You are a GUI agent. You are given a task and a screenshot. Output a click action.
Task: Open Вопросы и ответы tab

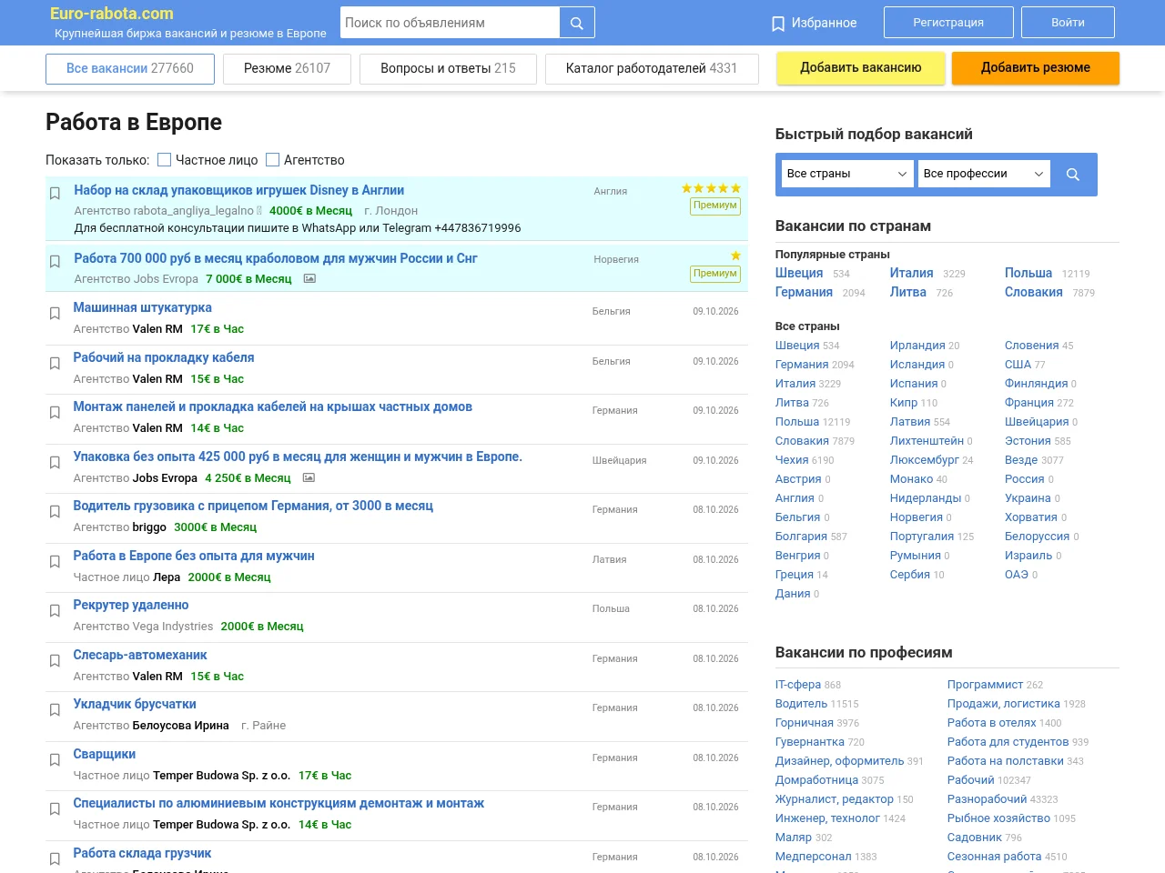tap(448, 69)
